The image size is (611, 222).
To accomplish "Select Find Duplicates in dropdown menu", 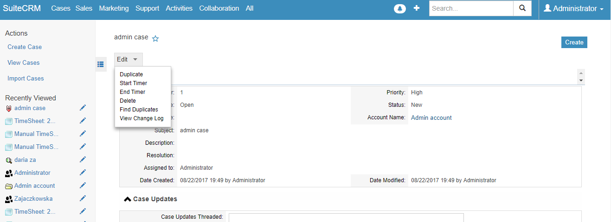I will pyautogui.click(x=139, y=110).
